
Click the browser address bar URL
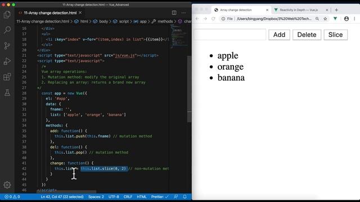point(274,19)
